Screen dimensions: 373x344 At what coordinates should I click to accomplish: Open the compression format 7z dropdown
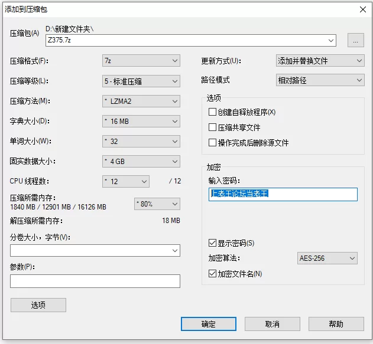141,61
